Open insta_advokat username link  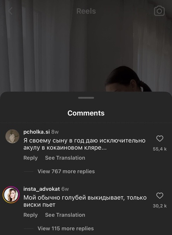tap(42, 189)
